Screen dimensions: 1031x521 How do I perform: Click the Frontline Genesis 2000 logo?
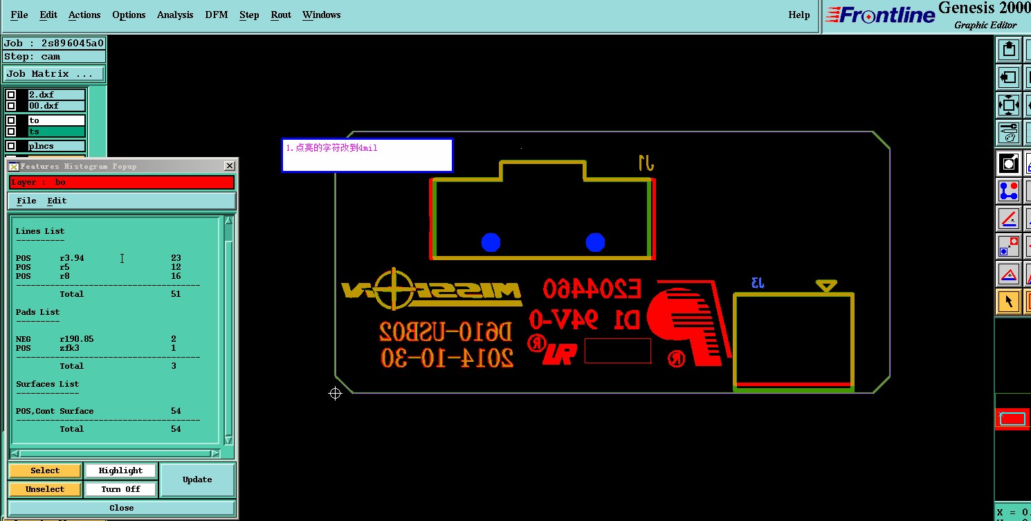(x=927, y=17)
